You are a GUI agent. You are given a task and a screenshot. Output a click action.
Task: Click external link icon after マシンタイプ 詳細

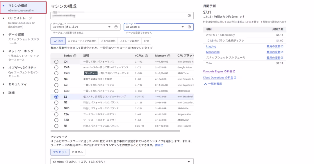tap(162, 145)
